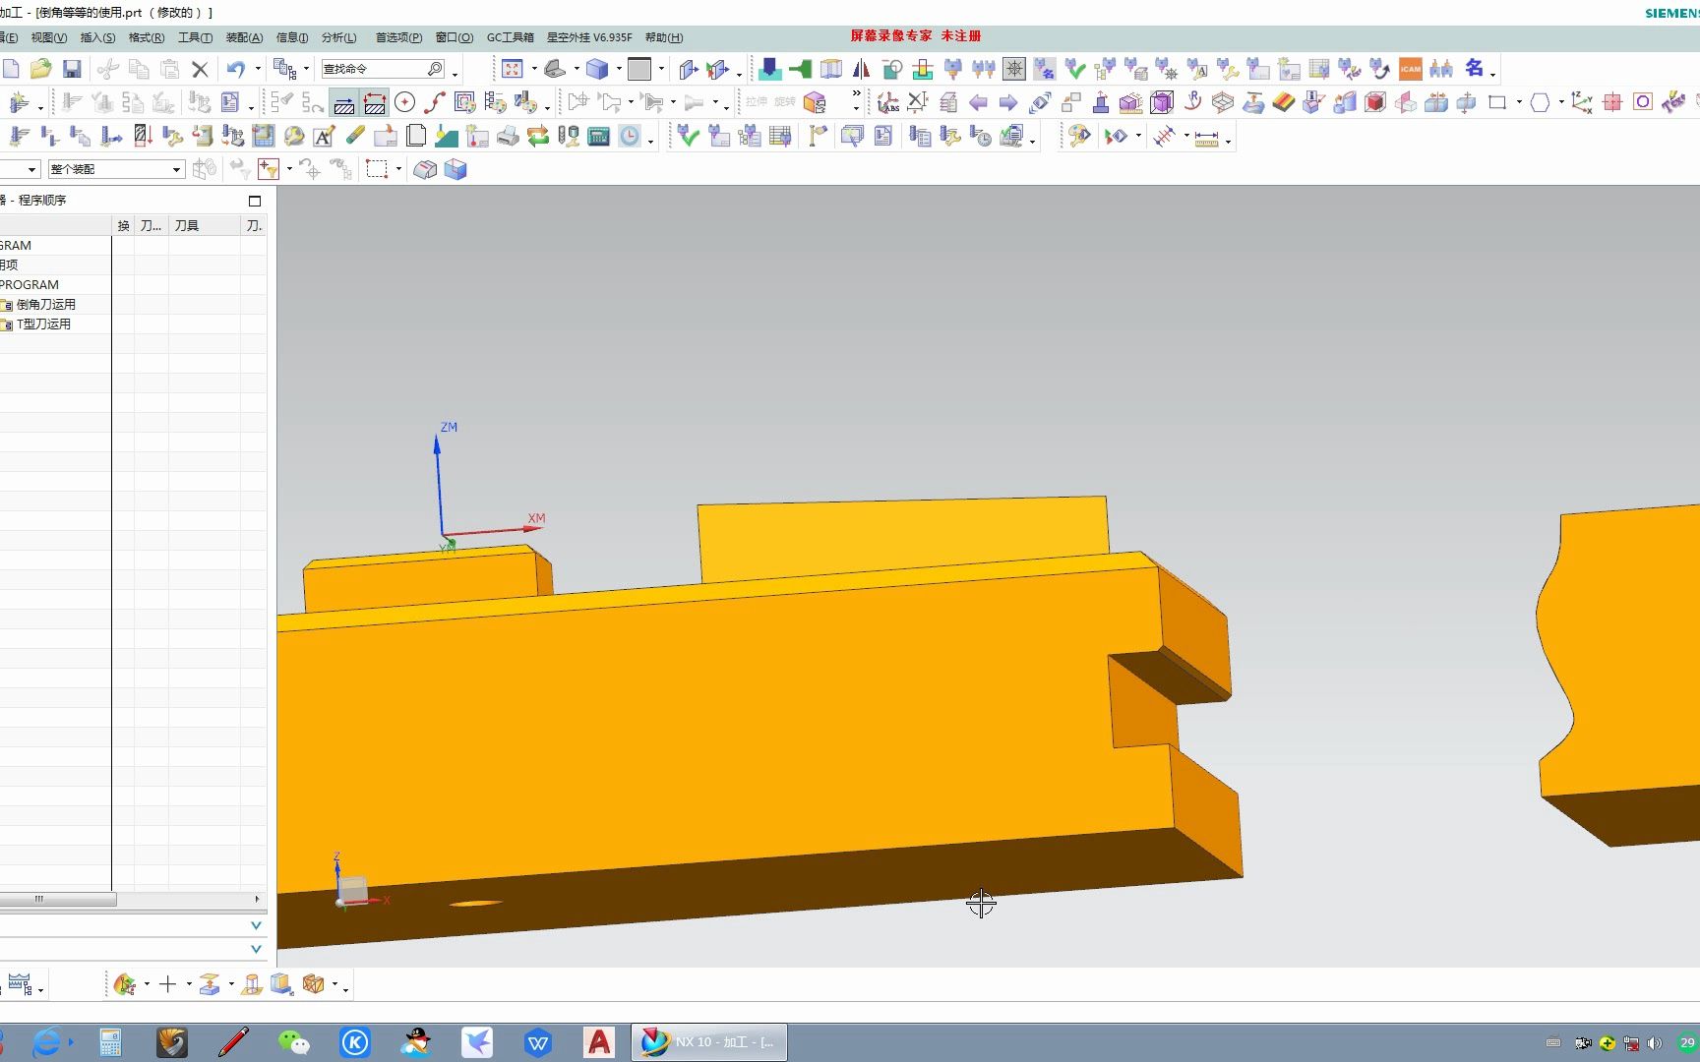Image resolution: width=1700 pixels, height=1062 pixels.
Task: Open the 工具(T) menu
Action: click(x=195, y=37)
